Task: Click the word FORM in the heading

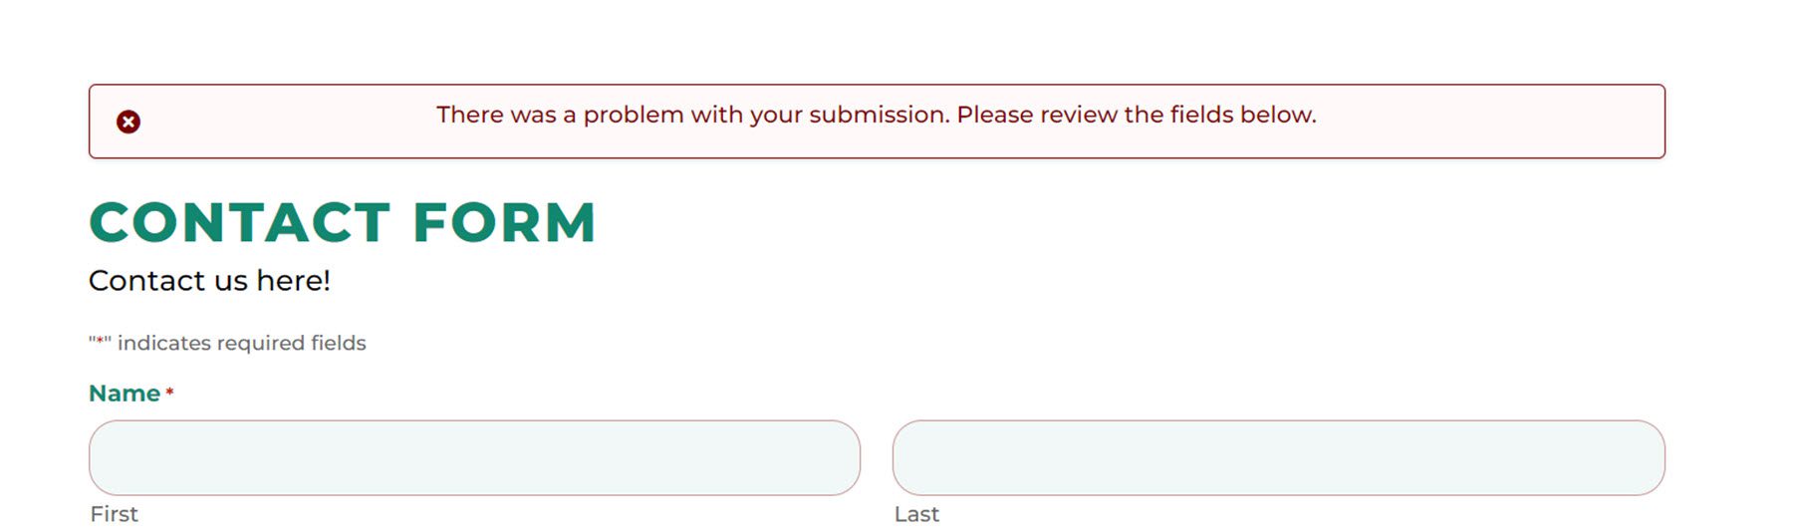Action: 504,222
